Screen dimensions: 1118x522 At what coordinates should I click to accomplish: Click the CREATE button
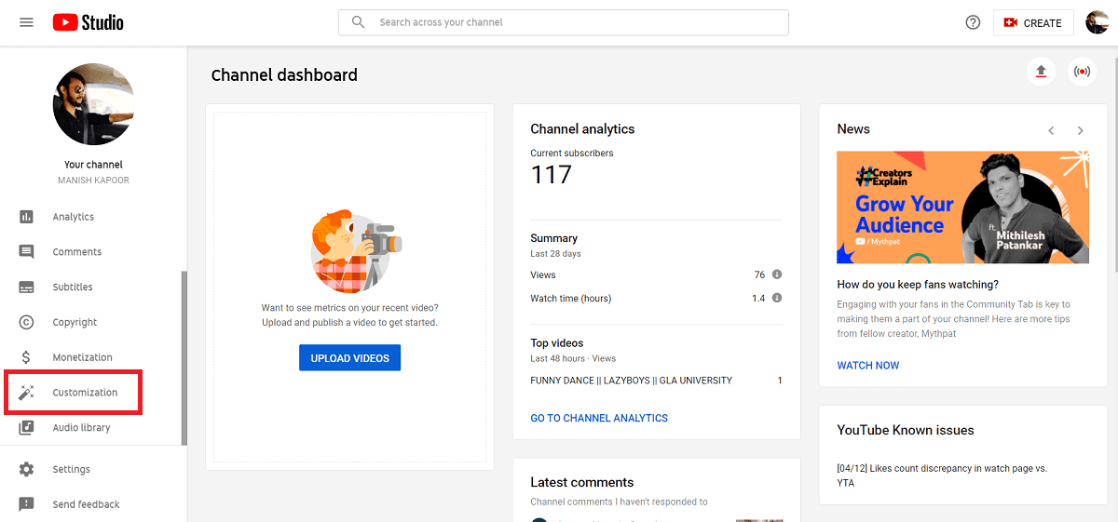1033,23
